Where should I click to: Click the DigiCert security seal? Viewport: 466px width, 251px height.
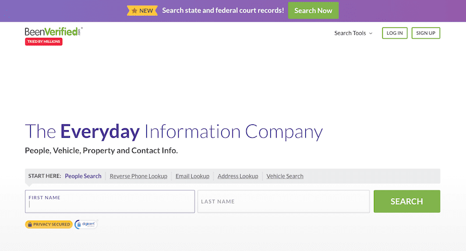86,224
